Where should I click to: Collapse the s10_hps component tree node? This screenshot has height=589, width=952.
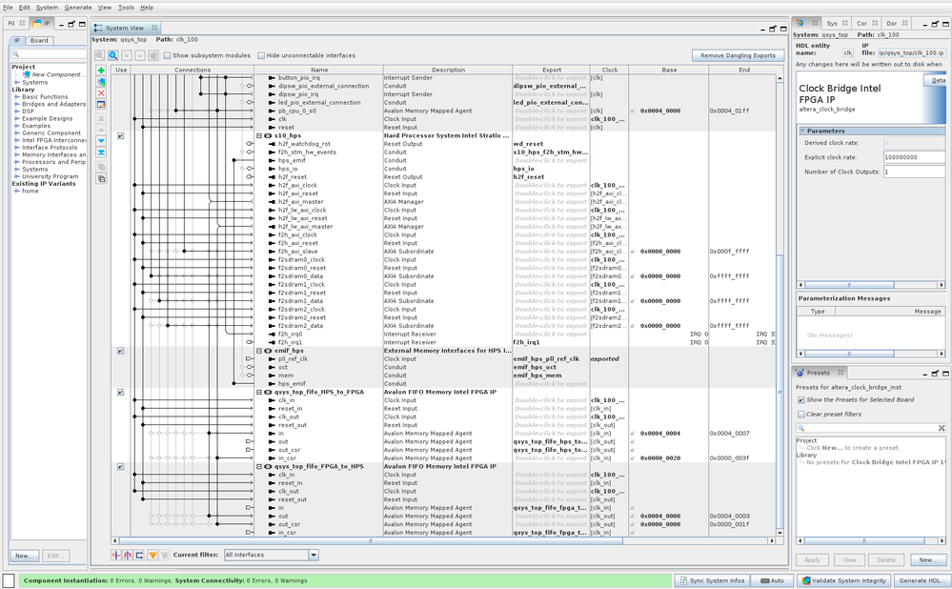[258, 135]
